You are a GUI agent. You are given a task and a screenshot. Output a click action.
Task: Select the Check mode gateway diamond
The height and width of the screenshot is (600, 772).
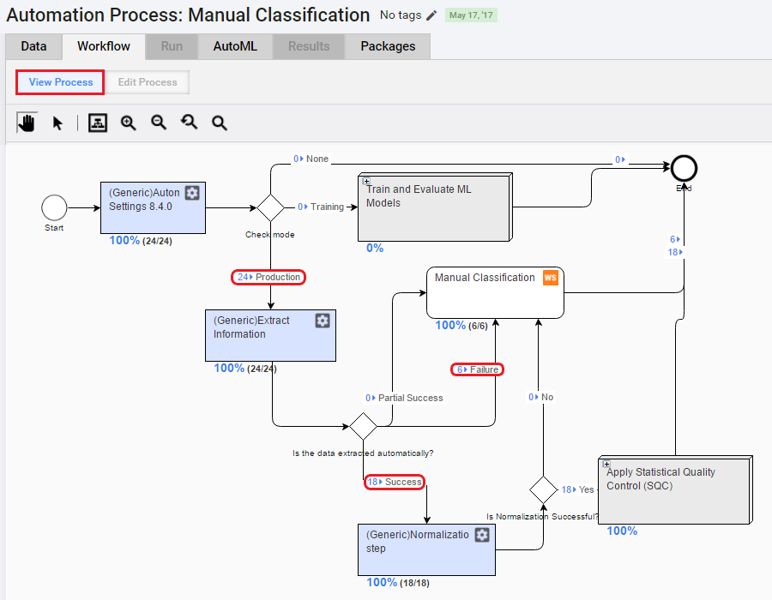click(x=270, y=207)
